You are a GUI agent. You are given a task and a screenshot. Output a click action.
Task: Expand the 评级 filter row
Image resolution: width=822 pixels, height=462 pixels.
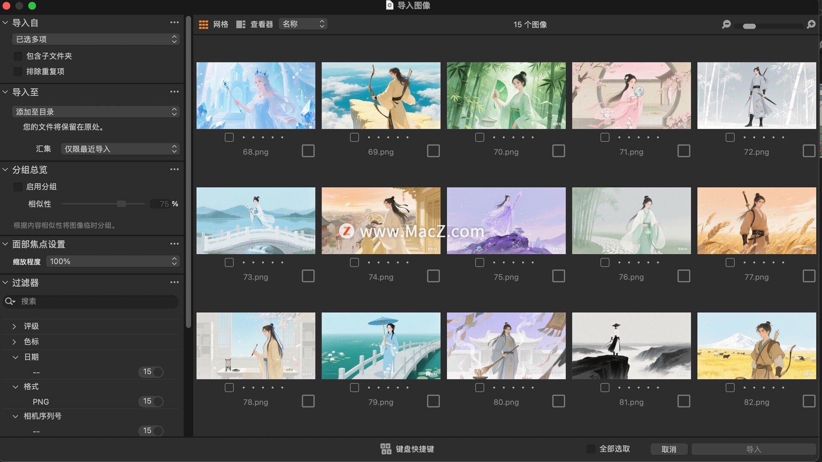(x=14, y=326)
